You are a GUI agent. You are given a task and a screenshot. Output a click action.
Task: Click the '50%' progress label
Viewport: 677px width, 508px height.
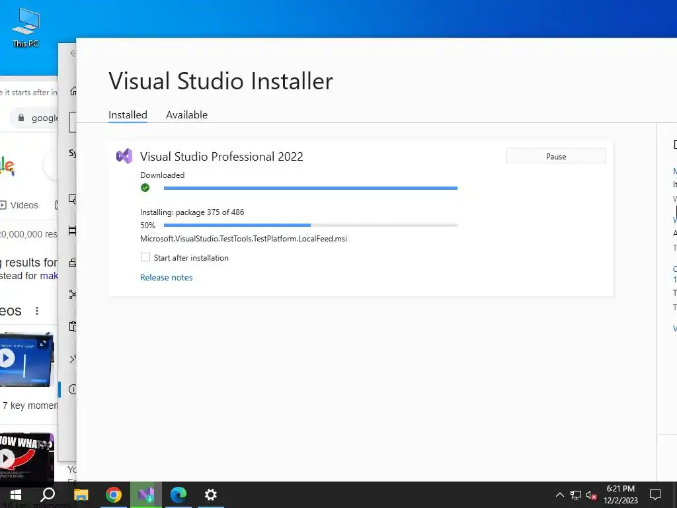147,225
